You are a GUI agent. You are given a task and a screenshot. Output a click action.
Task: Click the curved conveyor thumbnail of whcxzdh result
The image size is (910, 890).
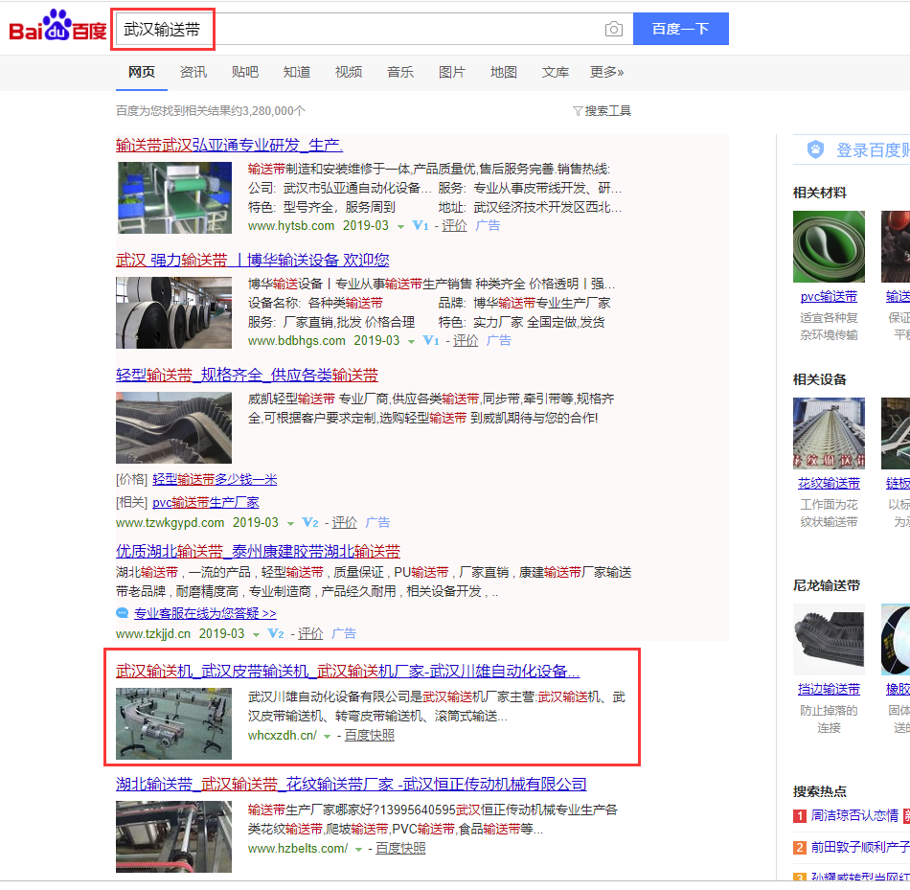173,723
